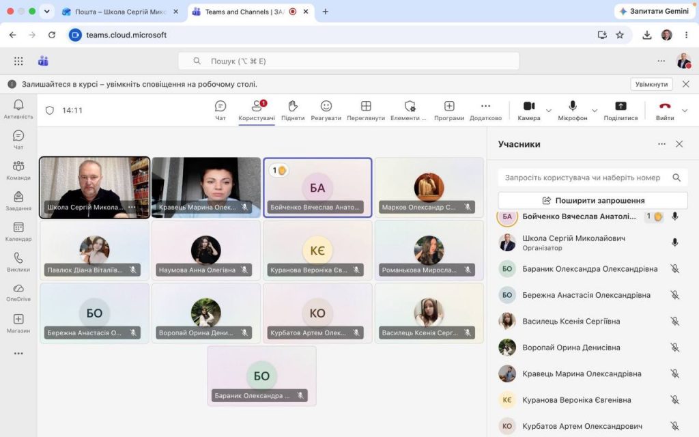699x437 pixels.
Task: Open OneDrive in left sidebar
Action: coord(18,292)
